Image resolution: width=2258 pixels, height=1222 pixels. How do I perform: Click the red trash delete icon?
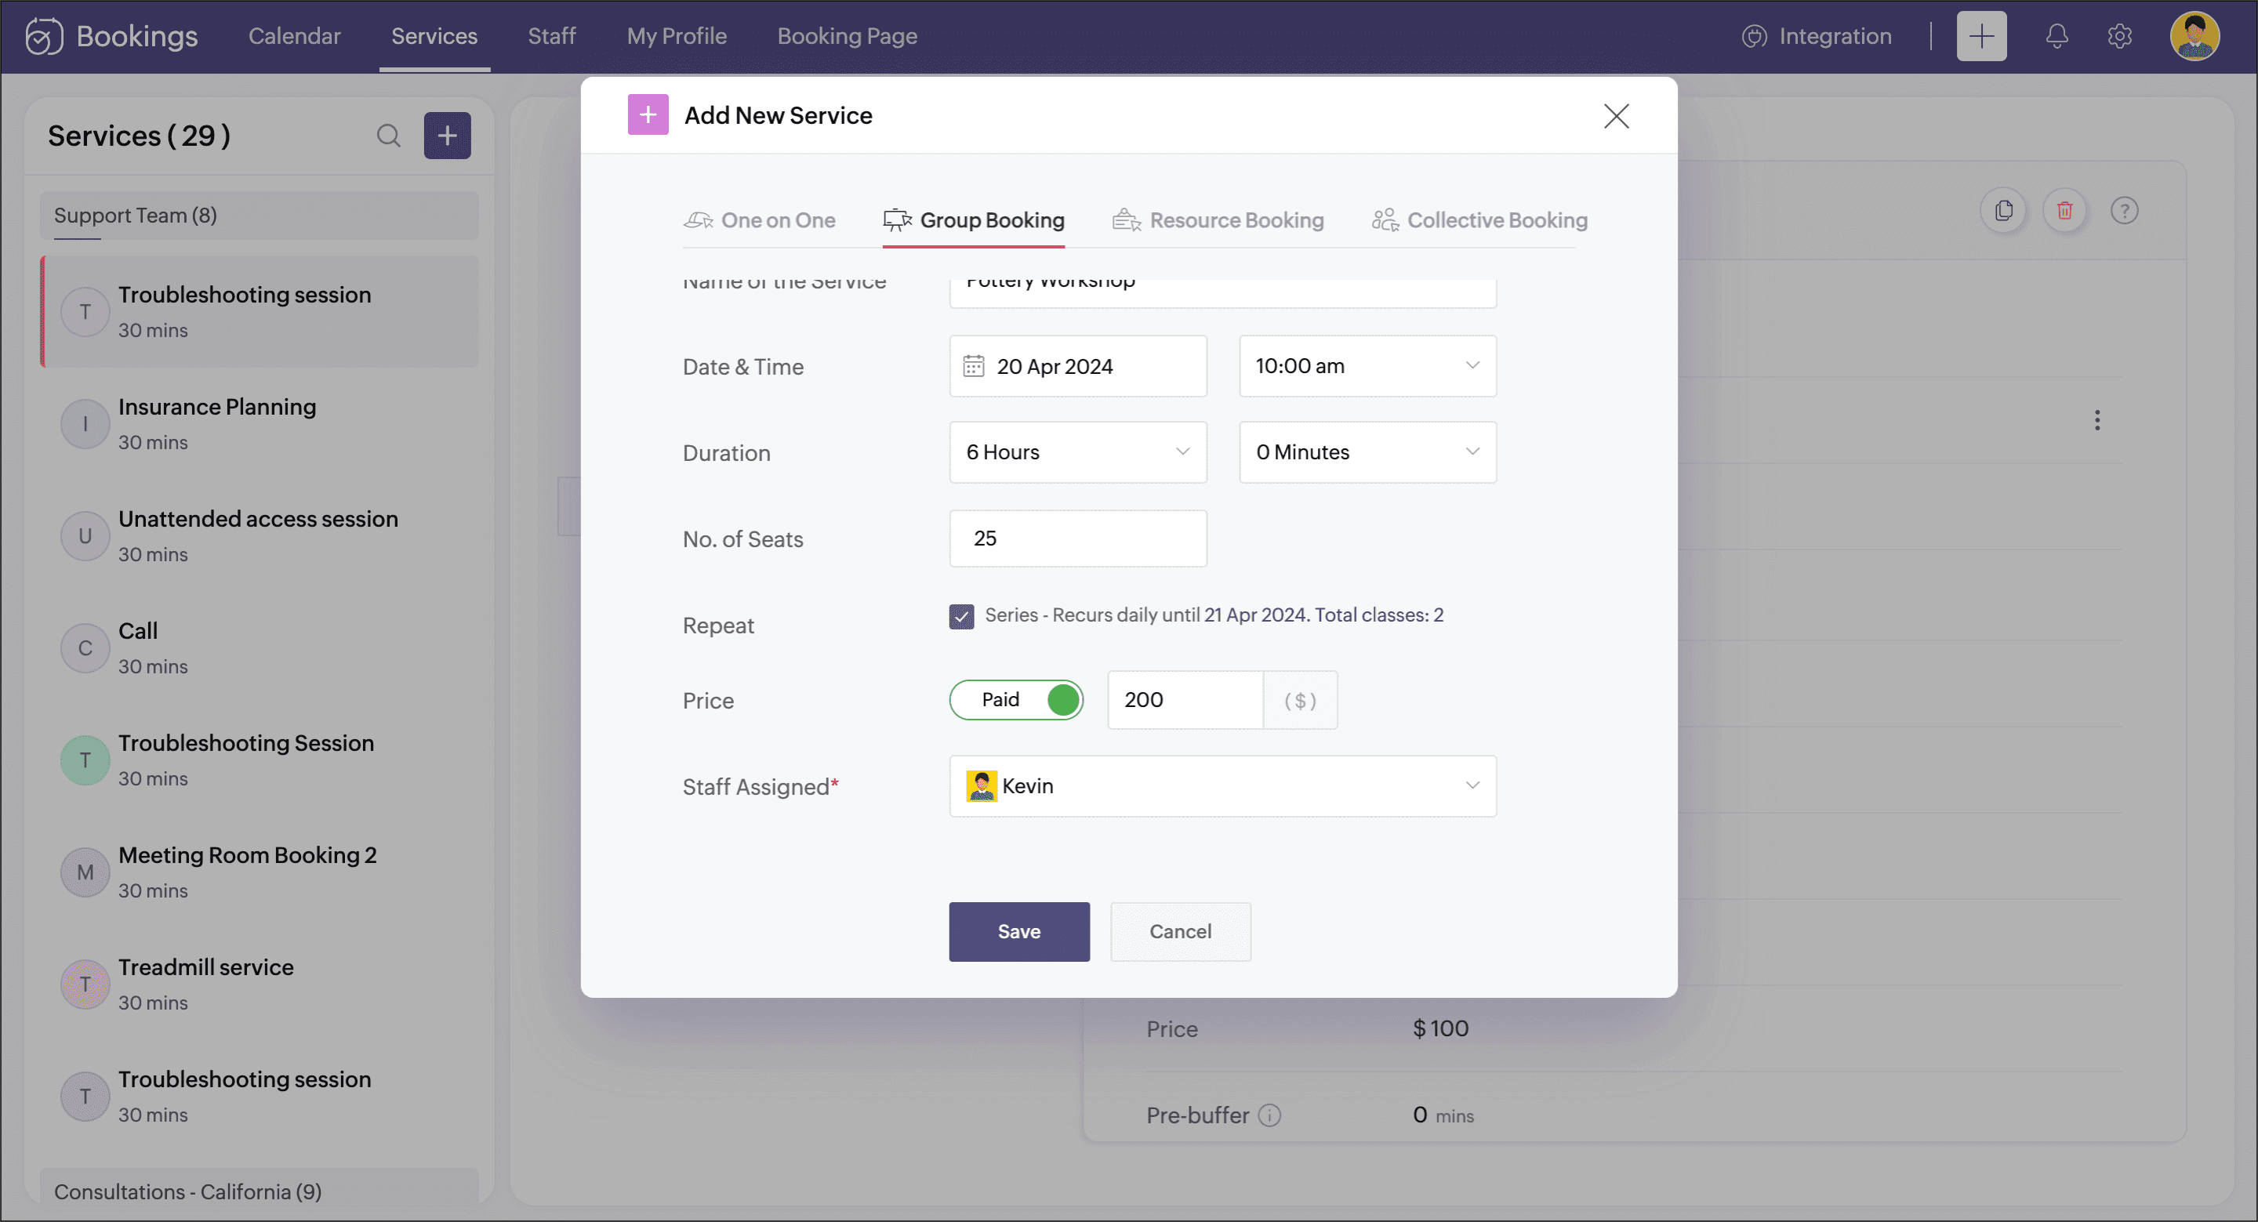click(x=2064, y=210)
